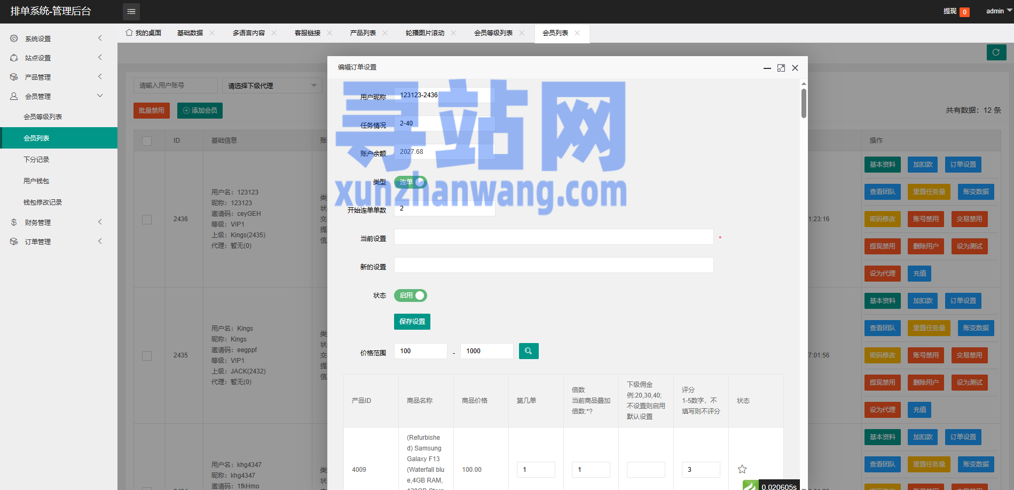The width and height of the screenshot is (1014, 490).
Task: Open 下分记录 in the sidebar
Action: 59,159
